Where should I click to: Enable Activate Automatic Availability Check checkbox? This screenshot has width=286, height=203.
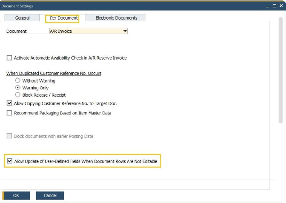click(x=9, y=58)
